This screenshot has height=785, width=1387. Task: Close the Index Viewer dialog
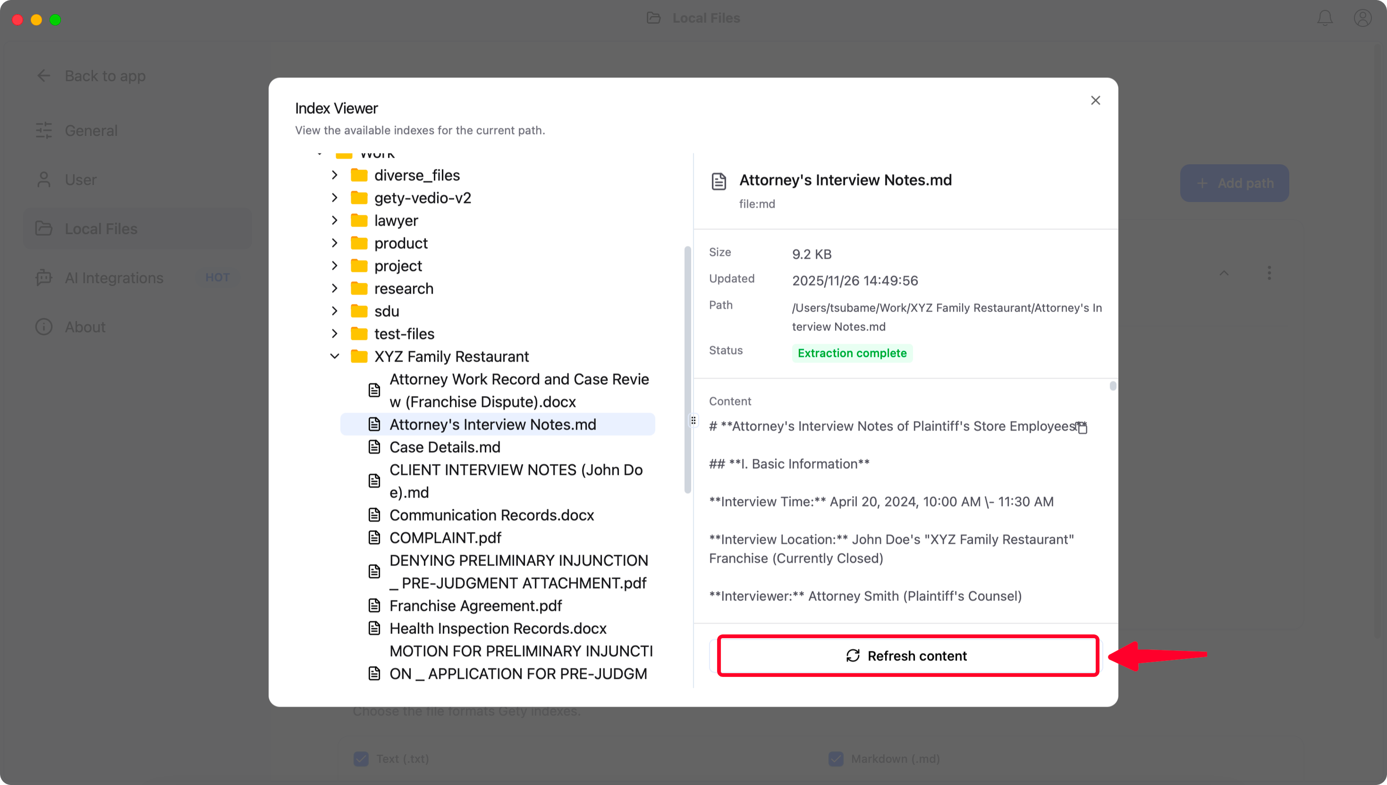point(1095,100)
